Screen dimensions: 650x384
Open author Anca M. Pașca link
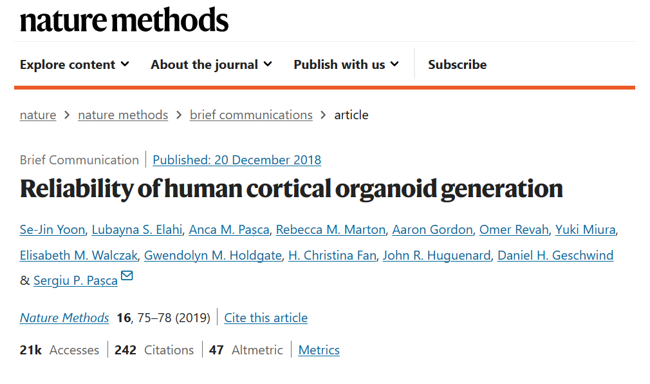[229, 229]
